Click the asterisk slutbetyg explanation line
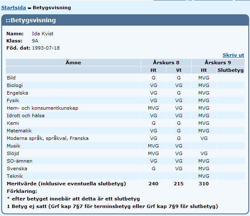The height and width of the screenshot is (216, 250). pyautogui.click(x=74, y=199)
